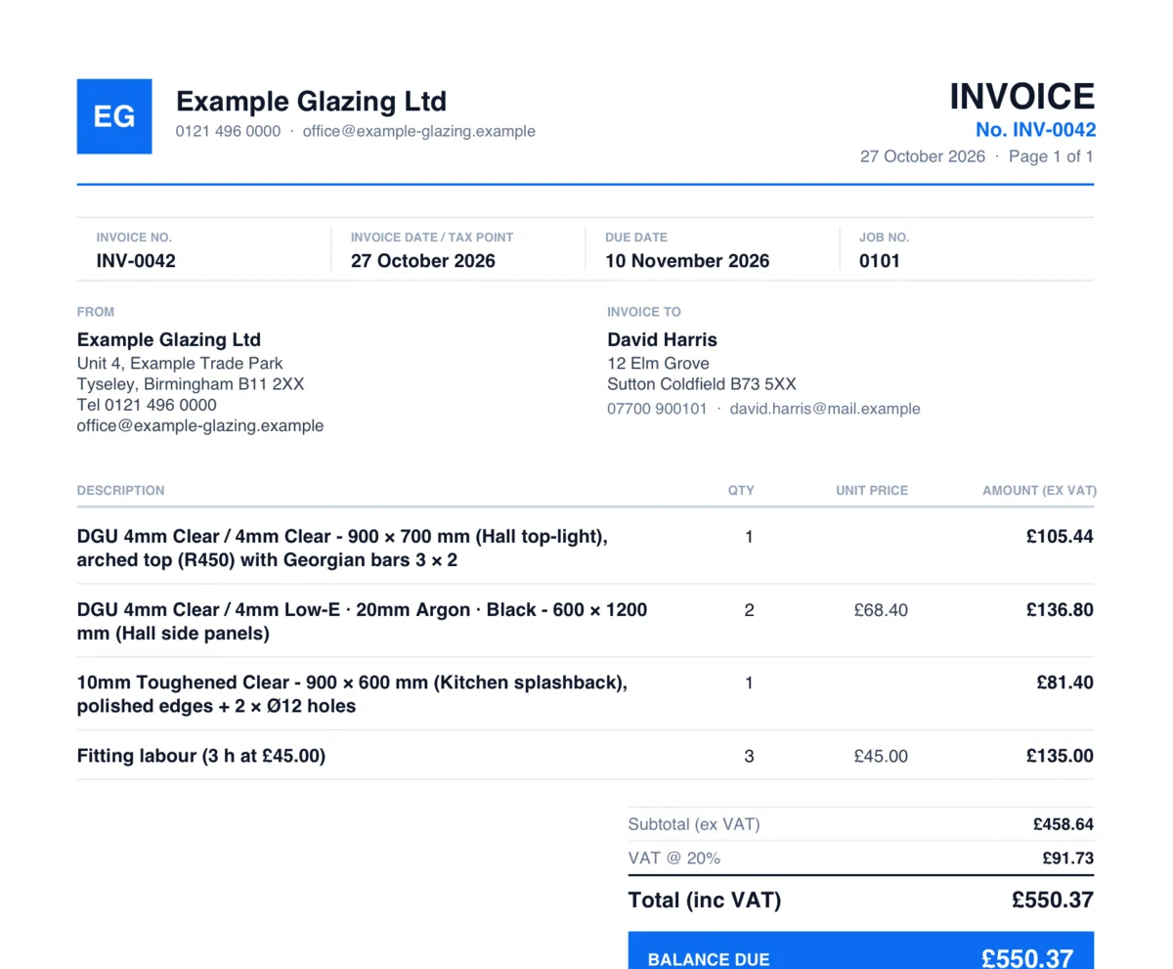Click quantity 2 for Hall side panels
The height and width of the screenshot is (969, 1173).
749,610
